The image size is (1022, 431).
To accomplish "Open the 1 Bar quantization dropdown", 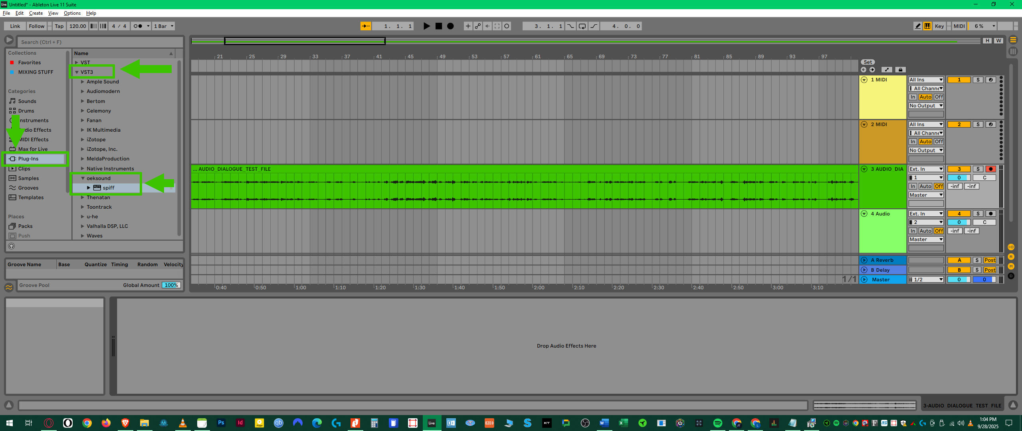I will 164,26.
